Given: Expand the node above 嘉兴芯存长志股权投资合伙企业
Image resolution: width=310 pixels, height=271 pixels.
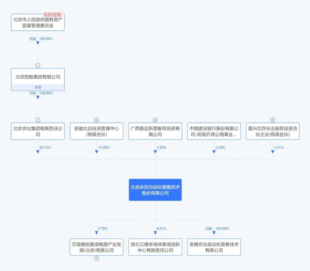Looking at the screenshot, I should click(x=273, y=120).
